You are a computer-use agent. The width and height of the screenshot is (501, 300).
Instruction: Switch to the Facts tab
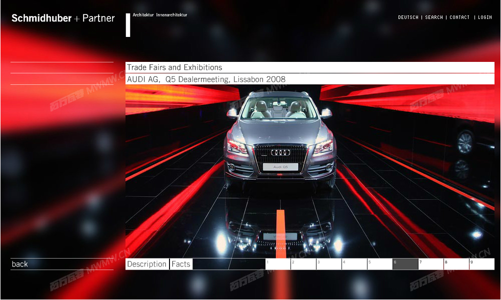click(181, 264)
